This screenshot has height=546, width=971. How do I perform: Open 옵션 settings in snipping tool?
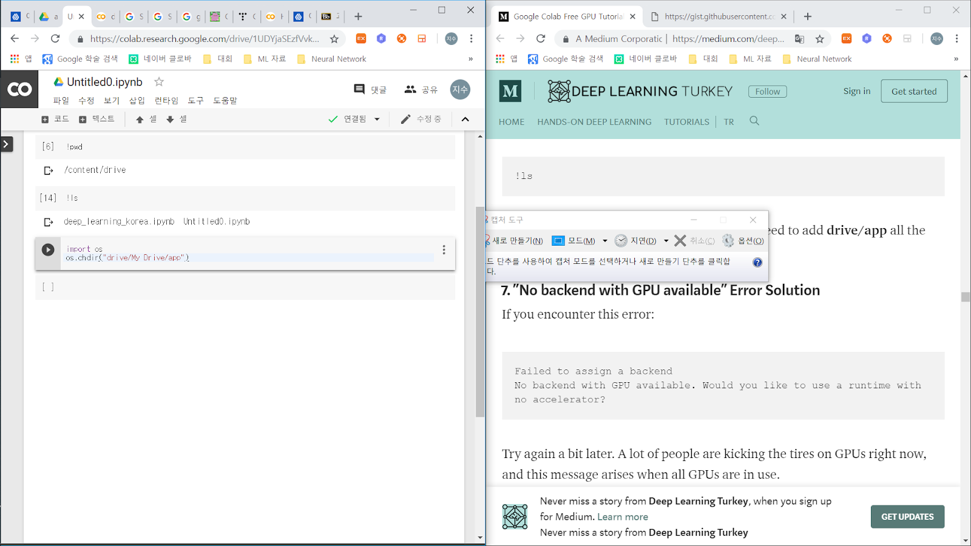coord(743,241)
